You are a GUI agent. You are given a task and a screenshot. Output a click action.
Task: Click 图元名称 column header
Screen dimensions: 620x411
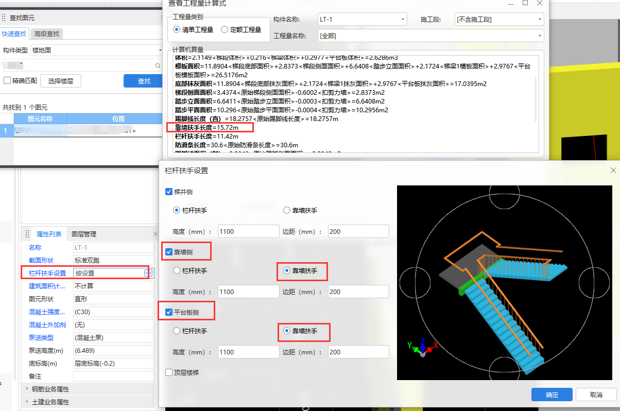pos(40,118)
